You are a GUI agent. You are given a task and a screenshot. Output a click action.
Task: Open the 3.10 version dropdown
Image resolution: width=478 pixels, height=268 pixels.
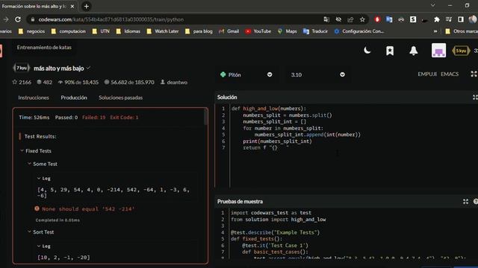(317, 74)
